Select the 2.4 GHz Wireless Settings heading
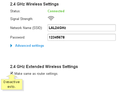117x92 pixels. tap(34, 4)
